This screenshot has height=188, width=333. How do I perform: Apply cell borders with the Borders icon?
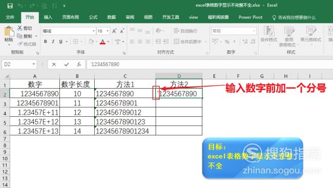coord(76,41)
